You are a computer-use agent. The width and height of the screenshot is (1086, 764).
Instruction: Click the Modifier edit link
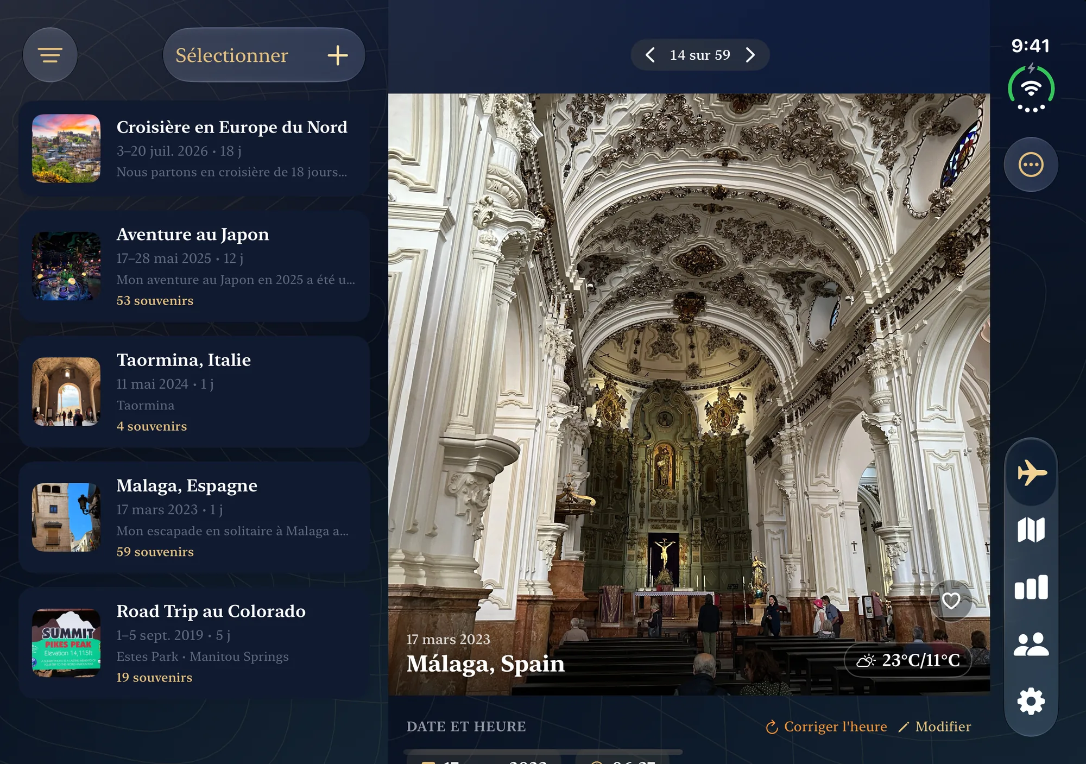935,727
